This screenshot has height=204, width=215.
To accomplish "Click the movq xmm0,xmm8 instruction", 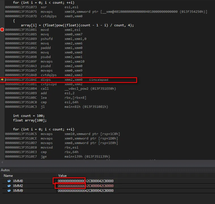I will click(44, 52).
